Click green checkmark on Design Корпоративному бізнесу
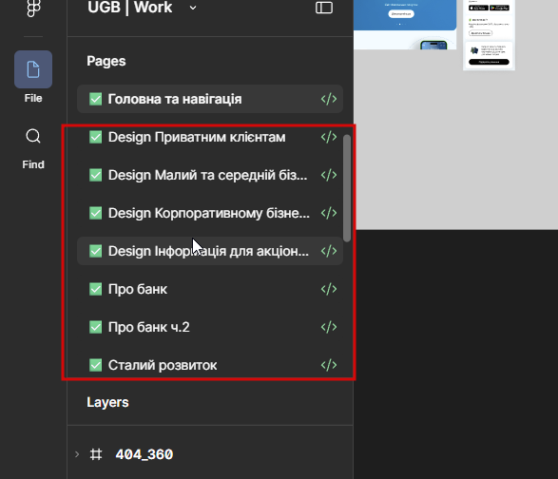Viewport: 558px width, 479px height. pyautogui.click(x=95, y=213)
